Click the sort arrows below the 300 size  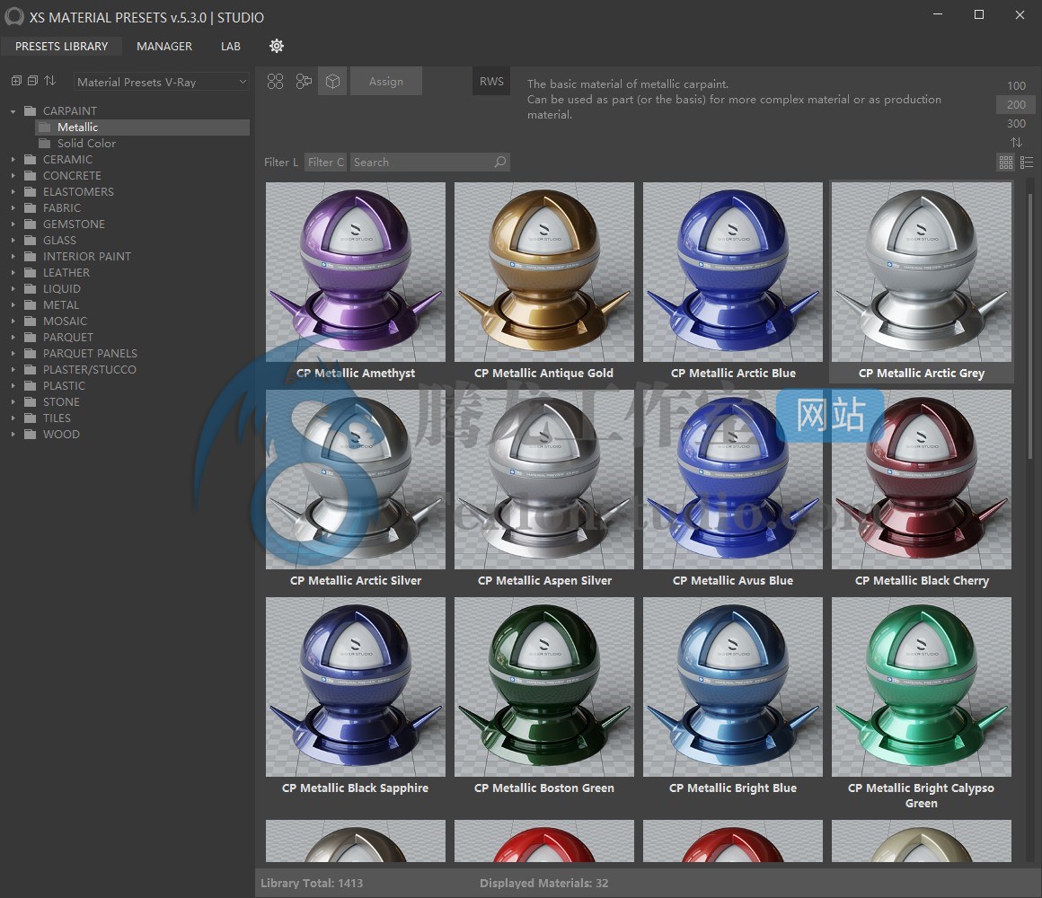click(1016, 142)
